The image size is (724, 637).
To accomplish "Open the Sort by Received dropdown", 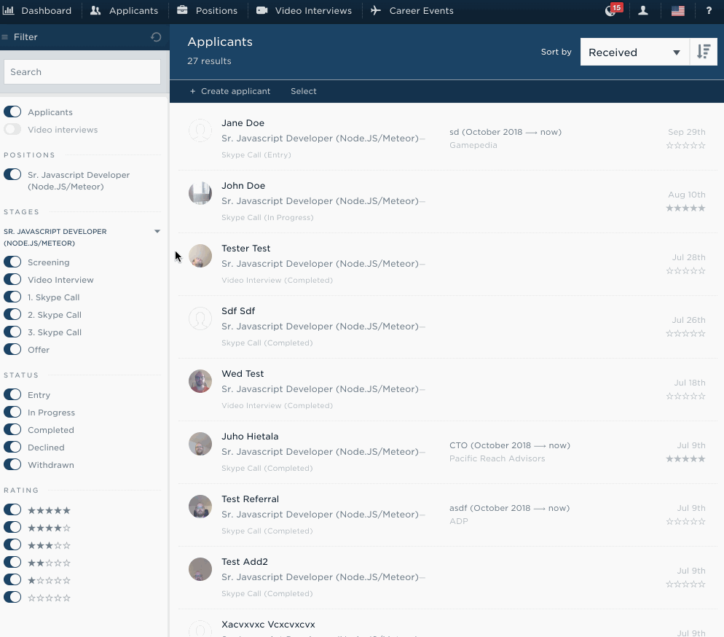I will pyautogui.click(x=635, y=52).
